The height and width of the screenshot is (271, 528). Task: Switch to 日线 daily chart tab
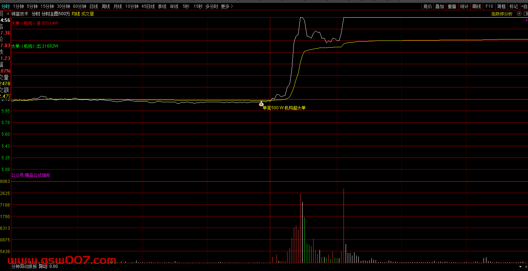pos(93,6)
